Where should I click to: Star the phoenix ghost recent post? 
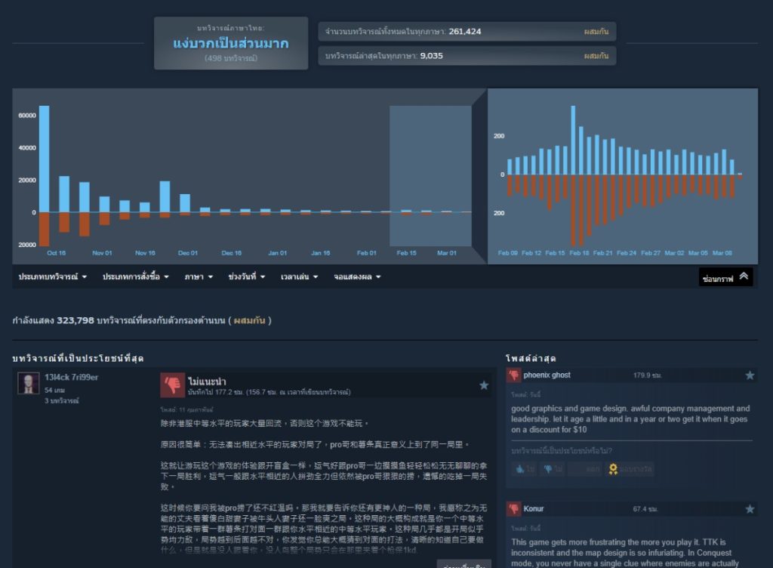pyautogui.click(x=750, y=375)
